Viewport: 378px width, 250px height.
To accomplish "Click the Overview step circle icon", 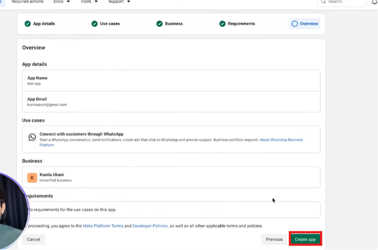I will [x=294, y=24].
